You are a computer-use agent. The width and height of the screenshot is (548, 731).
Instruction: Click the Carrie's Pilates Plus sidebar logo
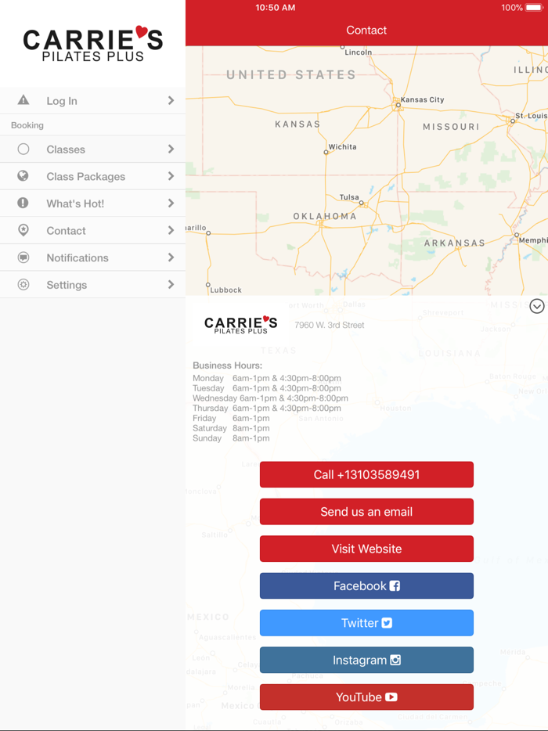tap(93, 44)
